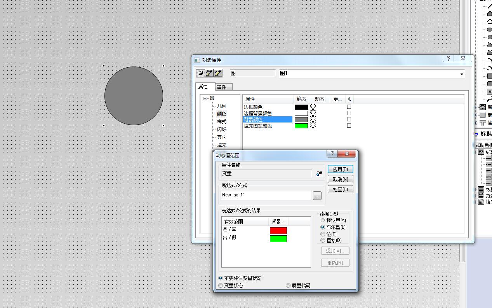Select 不要评估变量状态 radio option
The width and height of the screenshot is (492, 308).
click(x=221, y=278)
